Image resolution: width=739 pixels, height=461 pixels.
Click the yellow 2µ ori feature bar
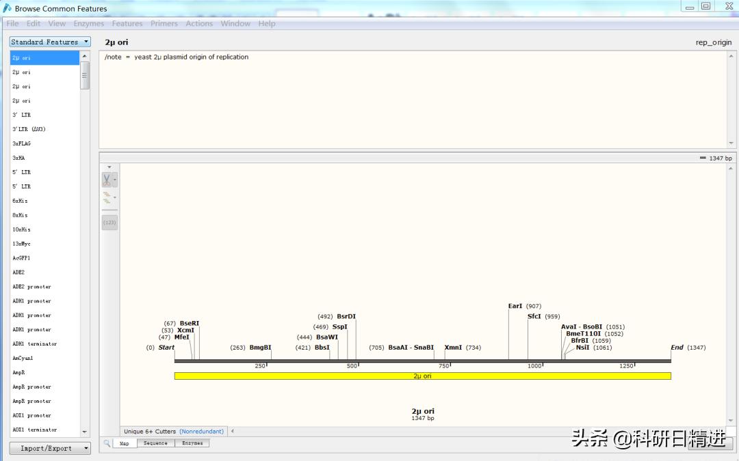422,375
